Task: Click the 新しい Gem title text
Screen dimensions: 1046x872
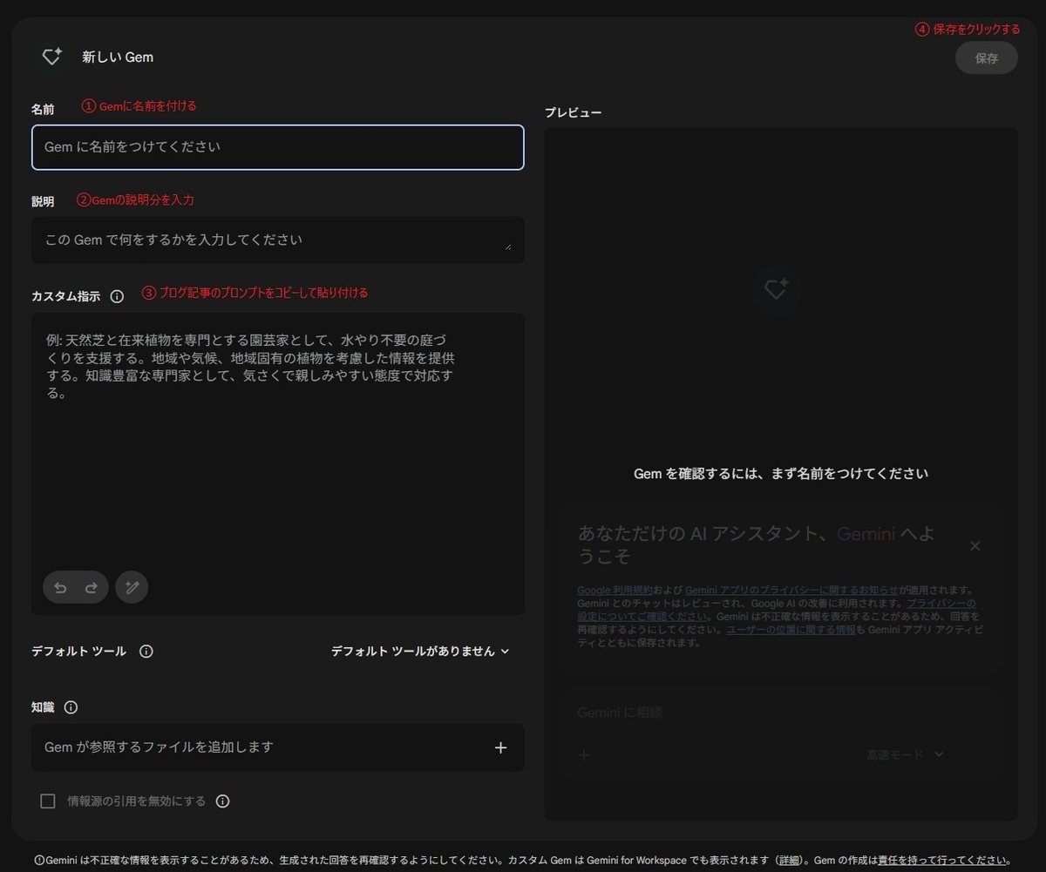Action: tap(118, 57)
